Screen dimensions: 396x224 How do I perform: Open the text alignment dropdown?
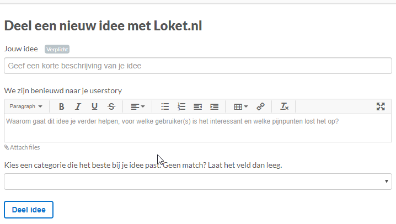(137, 106)
